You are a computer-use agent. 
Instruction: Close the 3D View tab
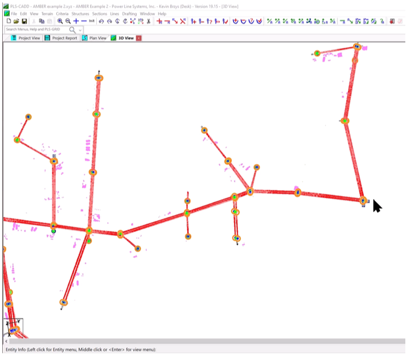pyautogui.click(x=139, y=38)
